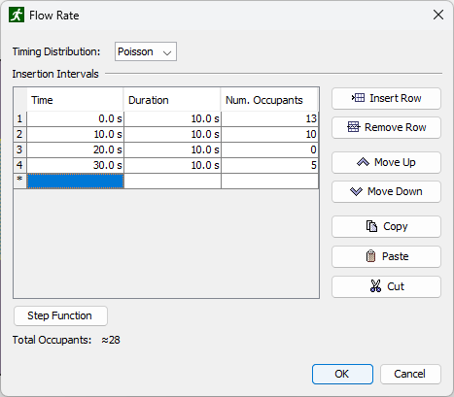454x397 pixels.
Task: Click the Duration column header
Action: coord(172,100)
